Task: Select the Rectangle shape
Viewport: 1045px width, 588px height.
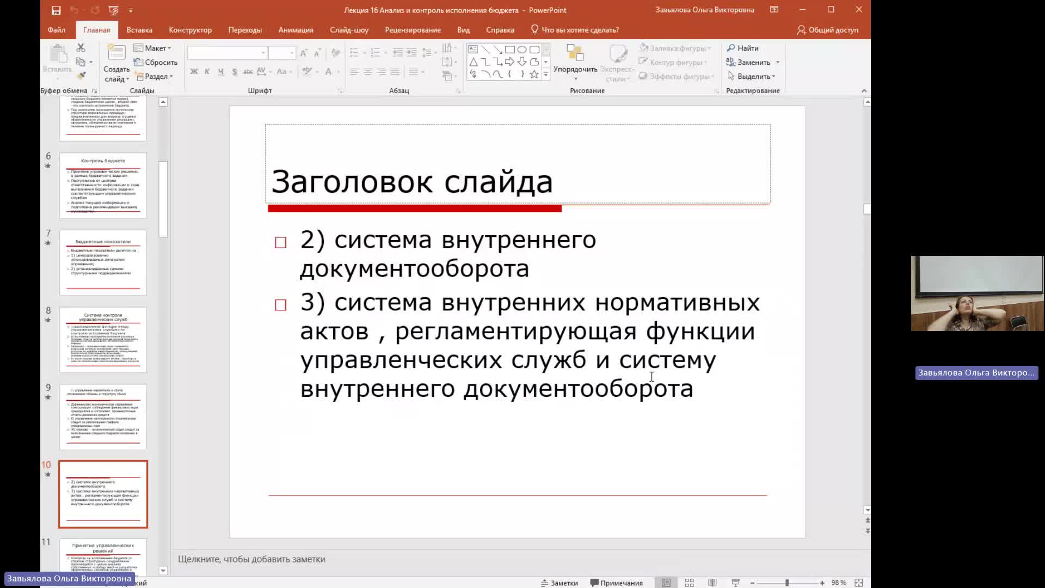Action: point(510,49)
